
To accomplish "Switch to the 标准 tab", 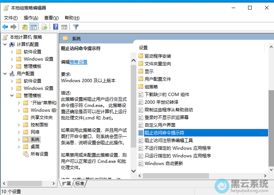I will point(80,183).
